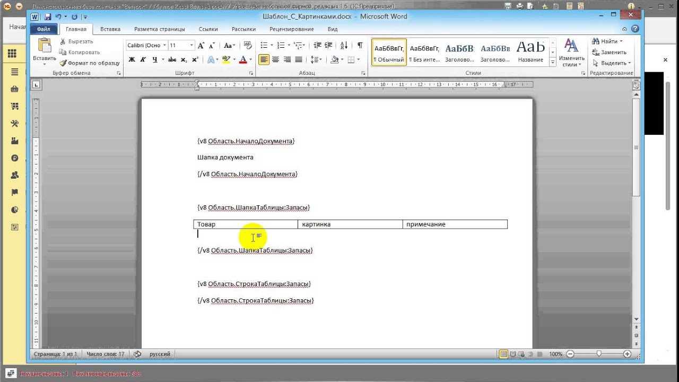Open the font color dropdown arrow
Viewport: 679px width, 382px height.
pos(250,59)
